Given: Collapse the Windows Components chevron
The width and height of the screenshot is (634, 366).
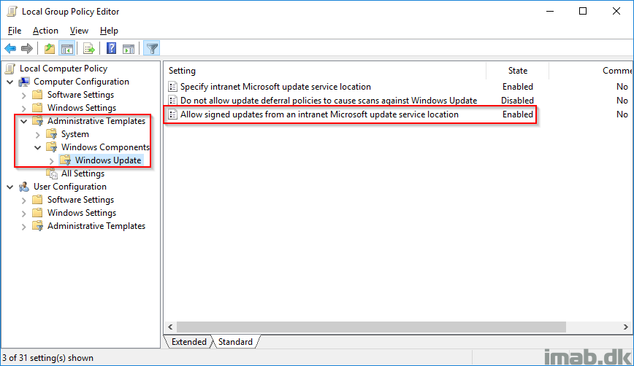Looking at the screenshot, I should click(x=37, y=148).
